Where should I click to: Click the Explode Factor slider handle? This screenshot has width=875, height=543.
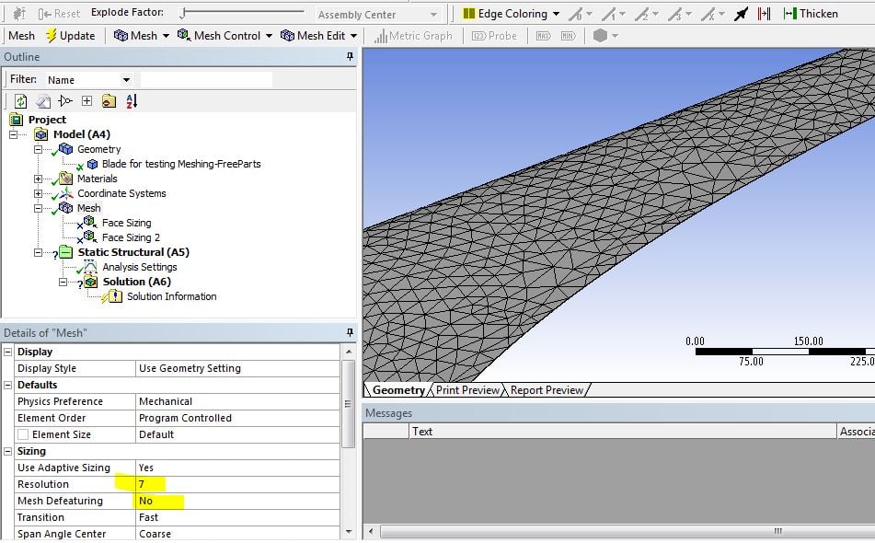point(183,13)
